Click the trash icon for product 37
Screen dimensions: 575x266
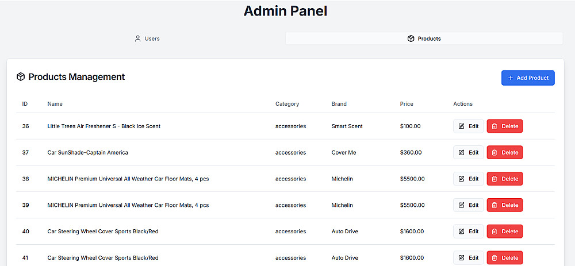[494, 153]
